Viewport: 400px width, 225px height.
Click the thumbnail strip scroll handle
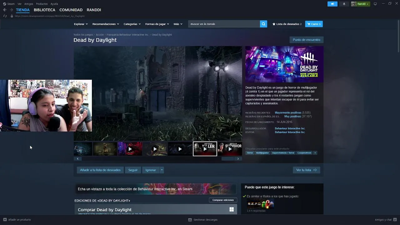pos(227,159)
